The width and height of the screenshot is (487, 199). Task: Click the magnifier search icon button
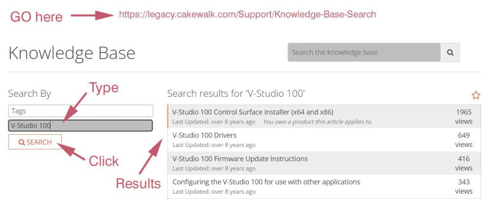click(x=450, y=52)
